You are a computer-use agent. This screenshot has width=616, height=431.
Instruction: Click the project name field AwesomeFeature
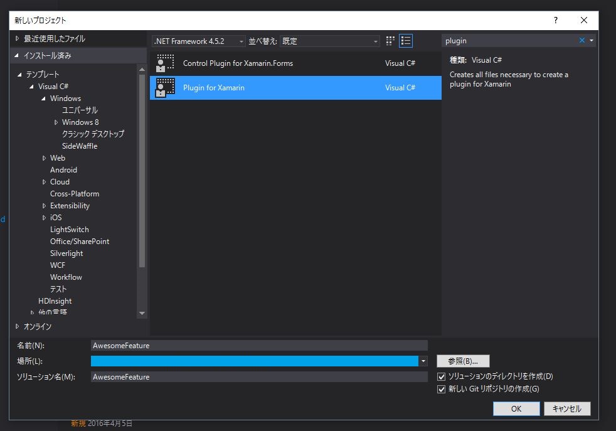click(x=259, y=346)
